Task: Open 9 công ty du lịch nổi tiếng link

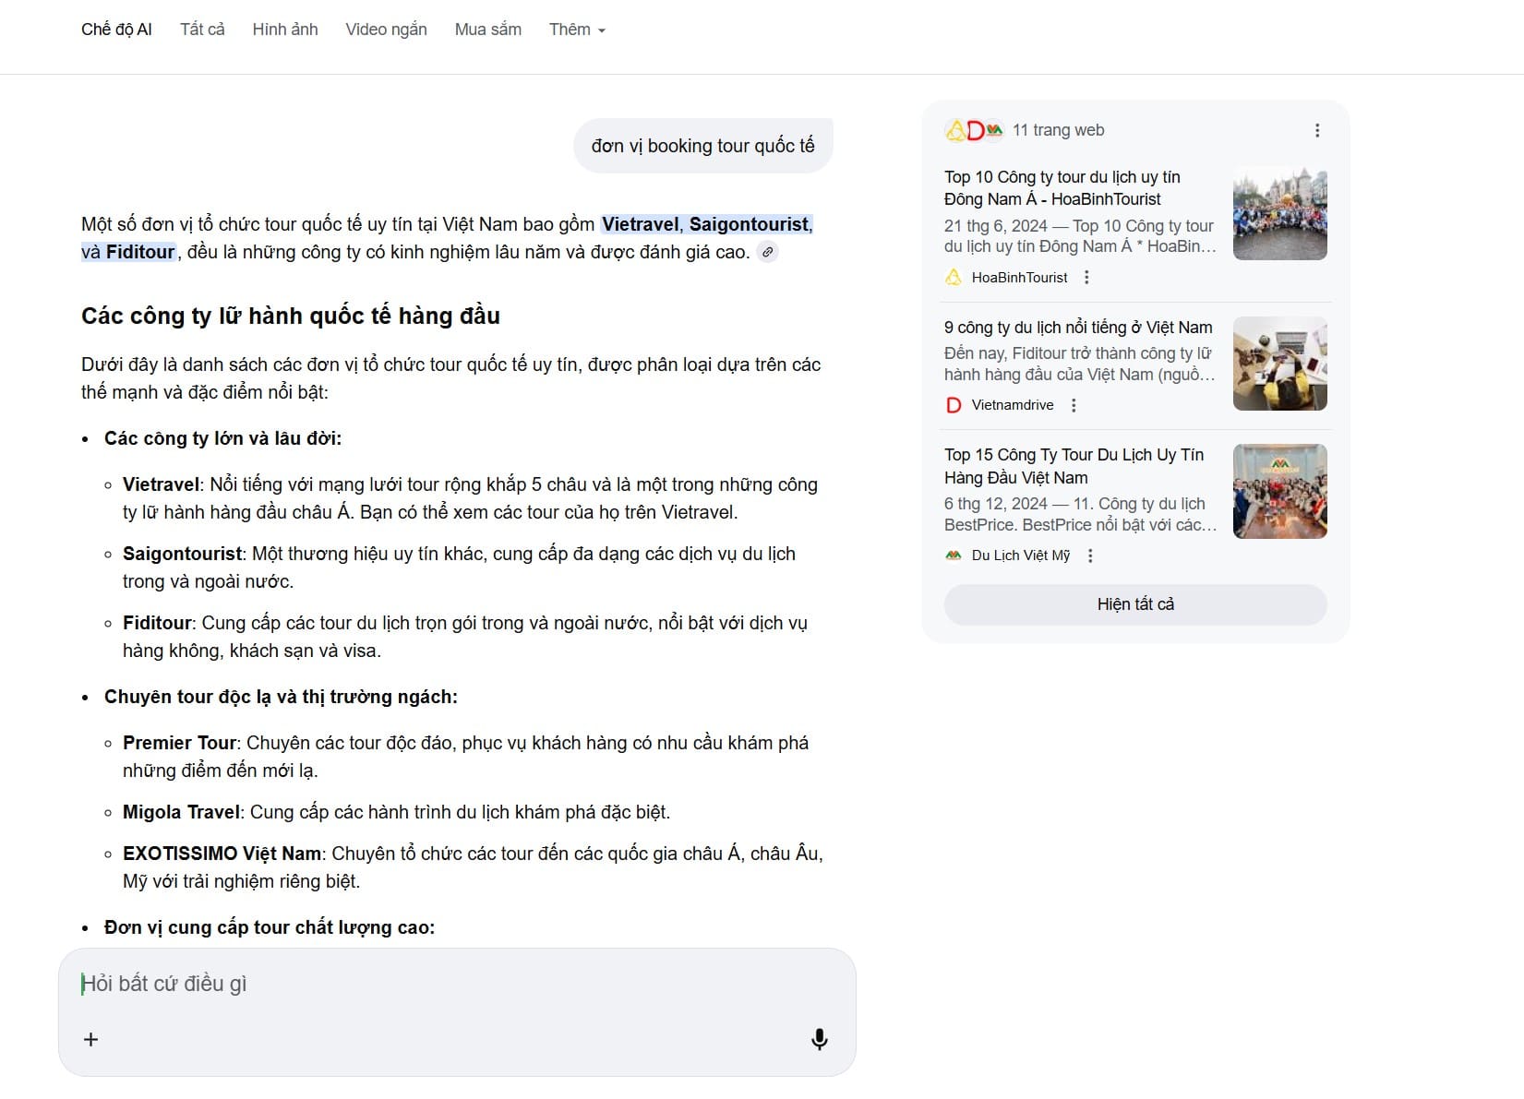Action: pyautogui.click(x=1078, y=328)
